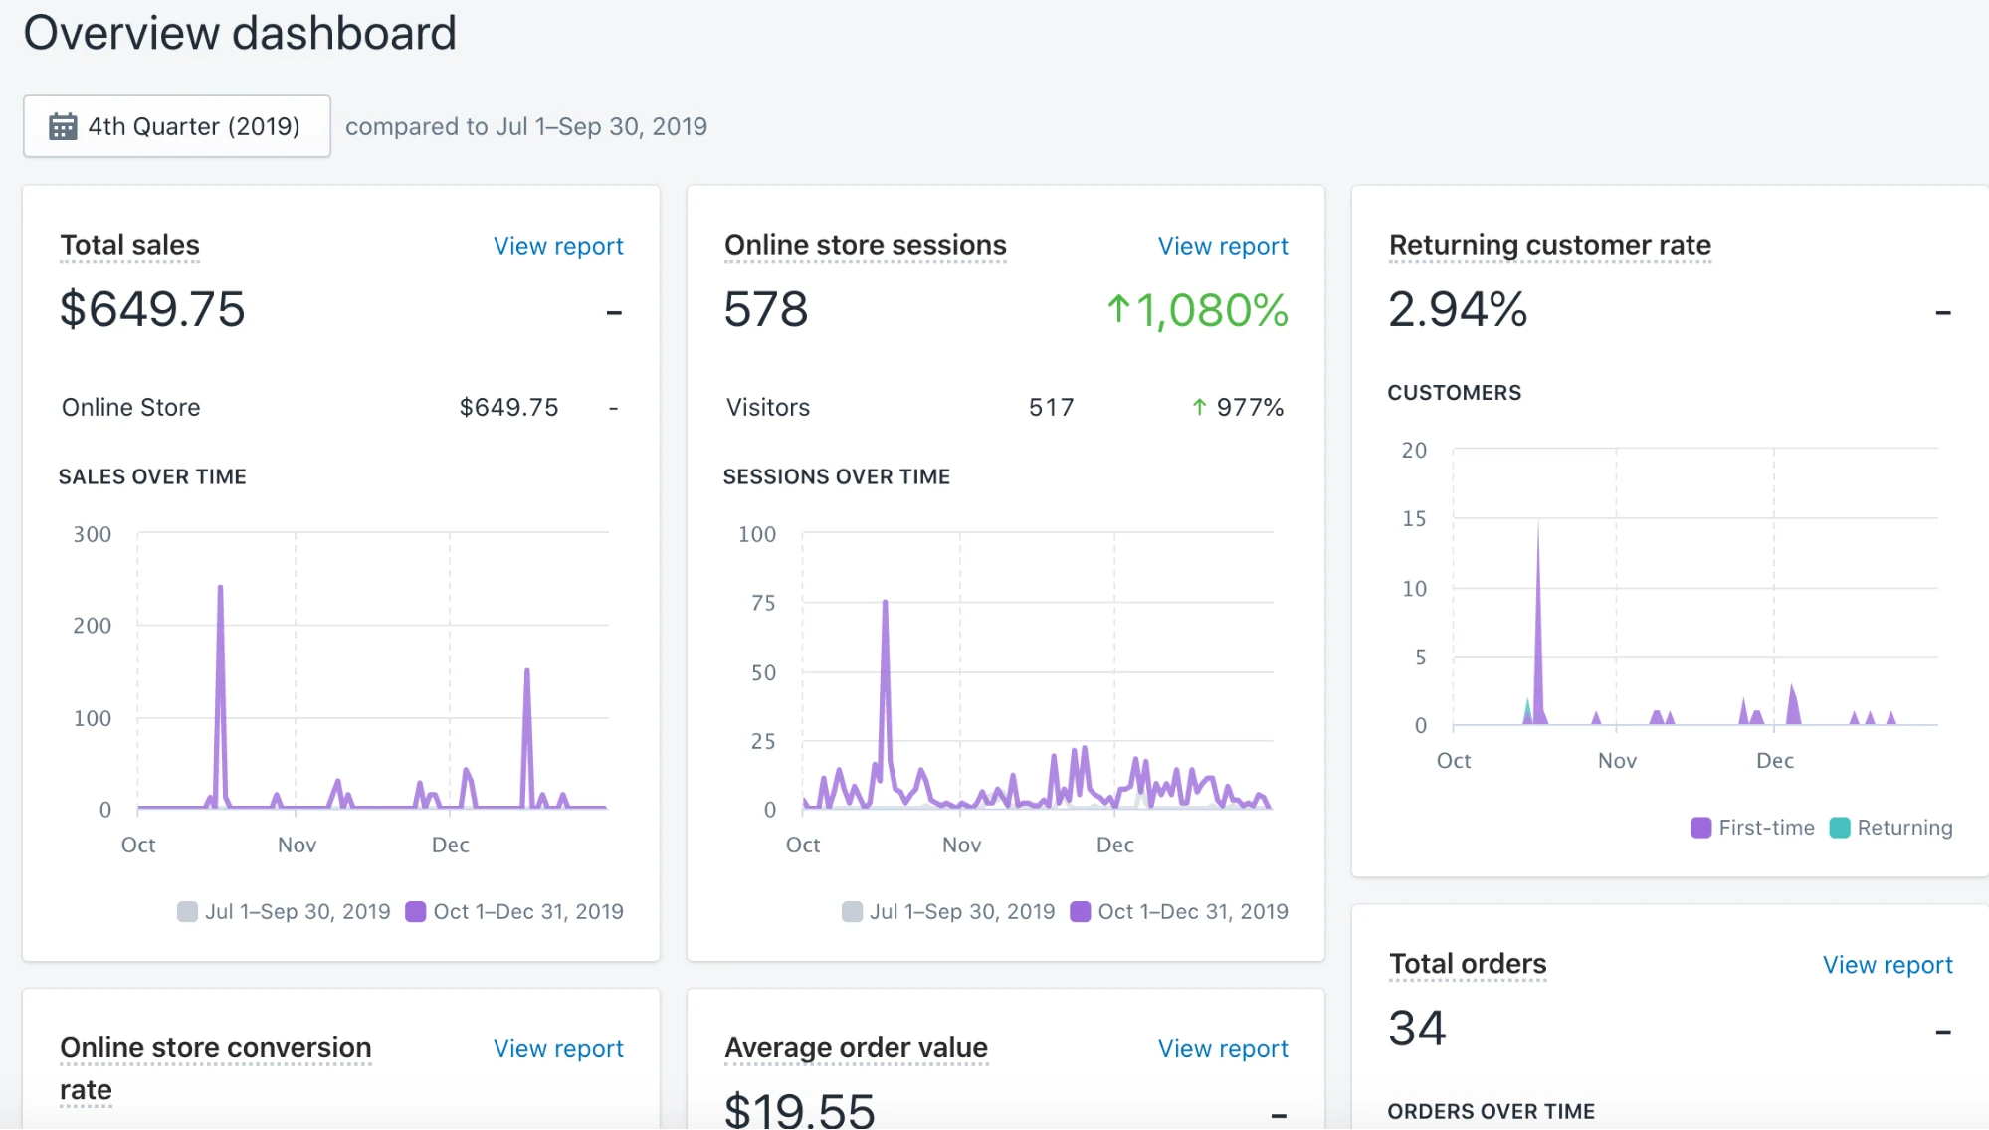Click the green up arrow beside 1,080%
The width and height of the screenshot is (1989, 1130).
pos(1118,309)
